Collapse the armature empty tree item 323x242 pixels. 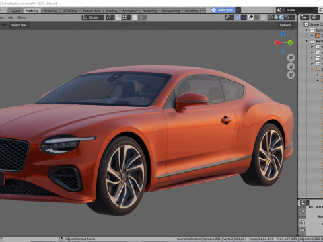coord(312,69)
